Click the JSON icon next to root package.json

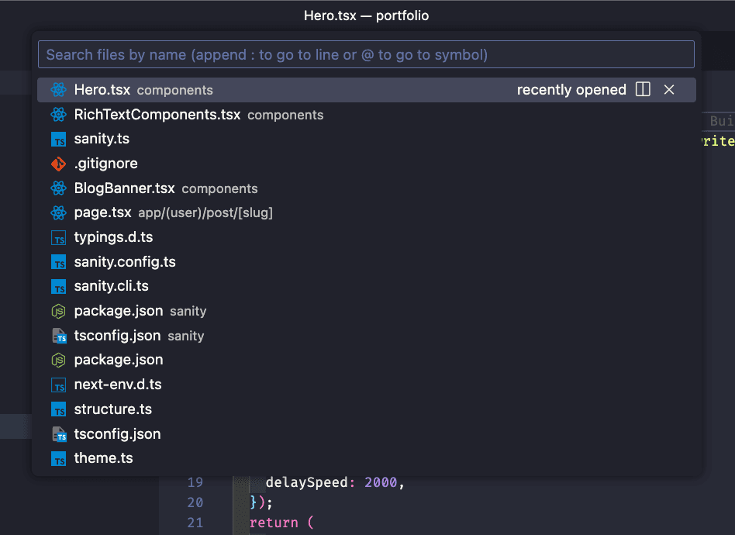coord(58,360)
